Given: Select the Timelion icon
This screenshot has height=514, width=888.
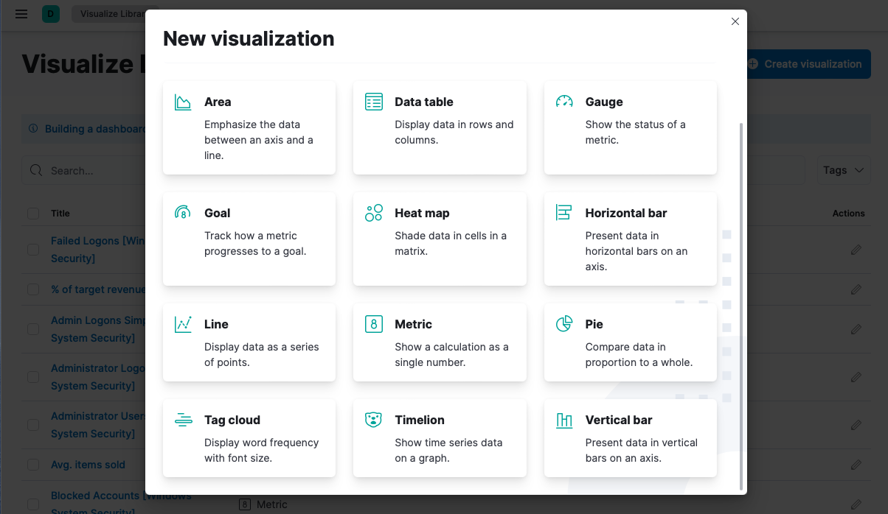Looking at the screenshot, I should click(x=374, y=420).
